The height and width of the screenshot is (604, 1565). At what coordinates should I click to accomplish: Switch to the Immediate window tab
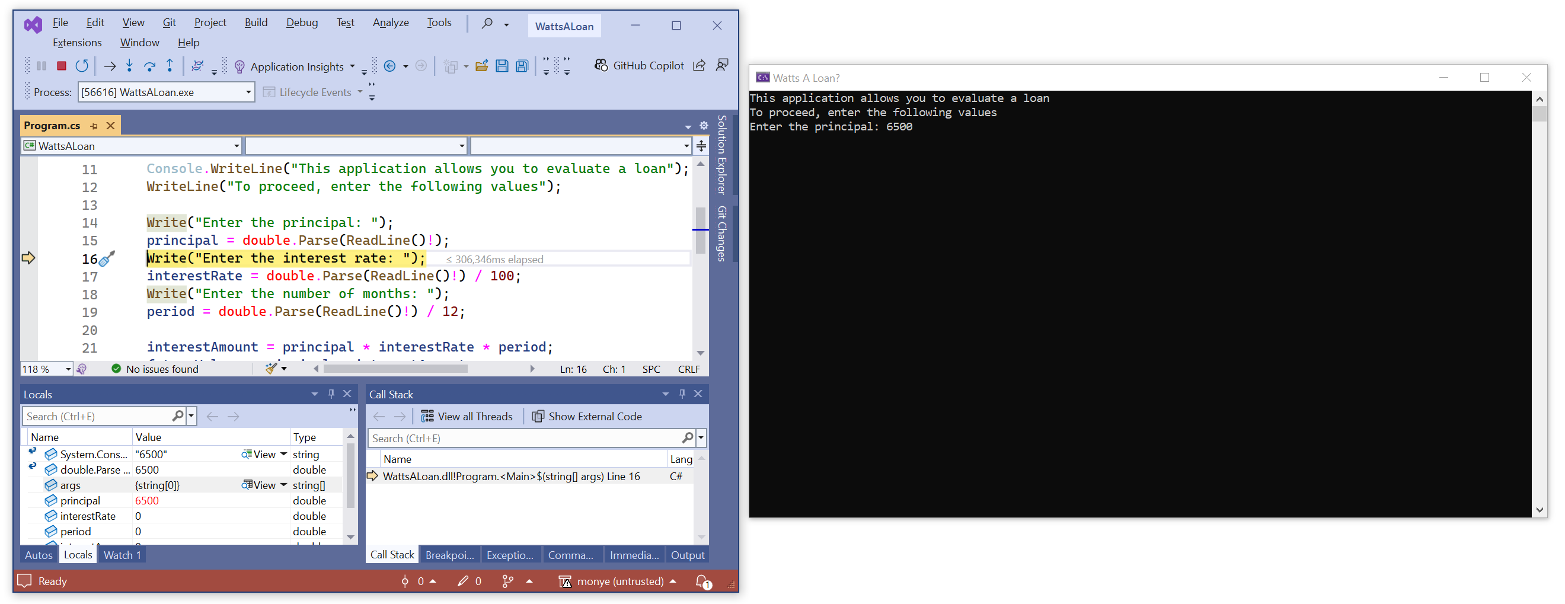pos(634,555)
